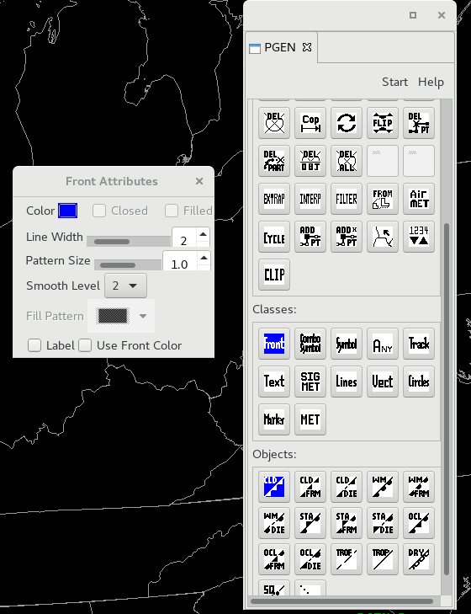Open the Help menu

(431, 82)
